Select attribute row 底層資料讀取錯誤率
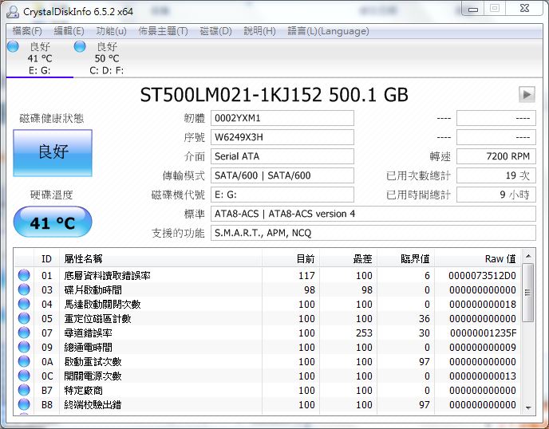 [x=267, y=275]
